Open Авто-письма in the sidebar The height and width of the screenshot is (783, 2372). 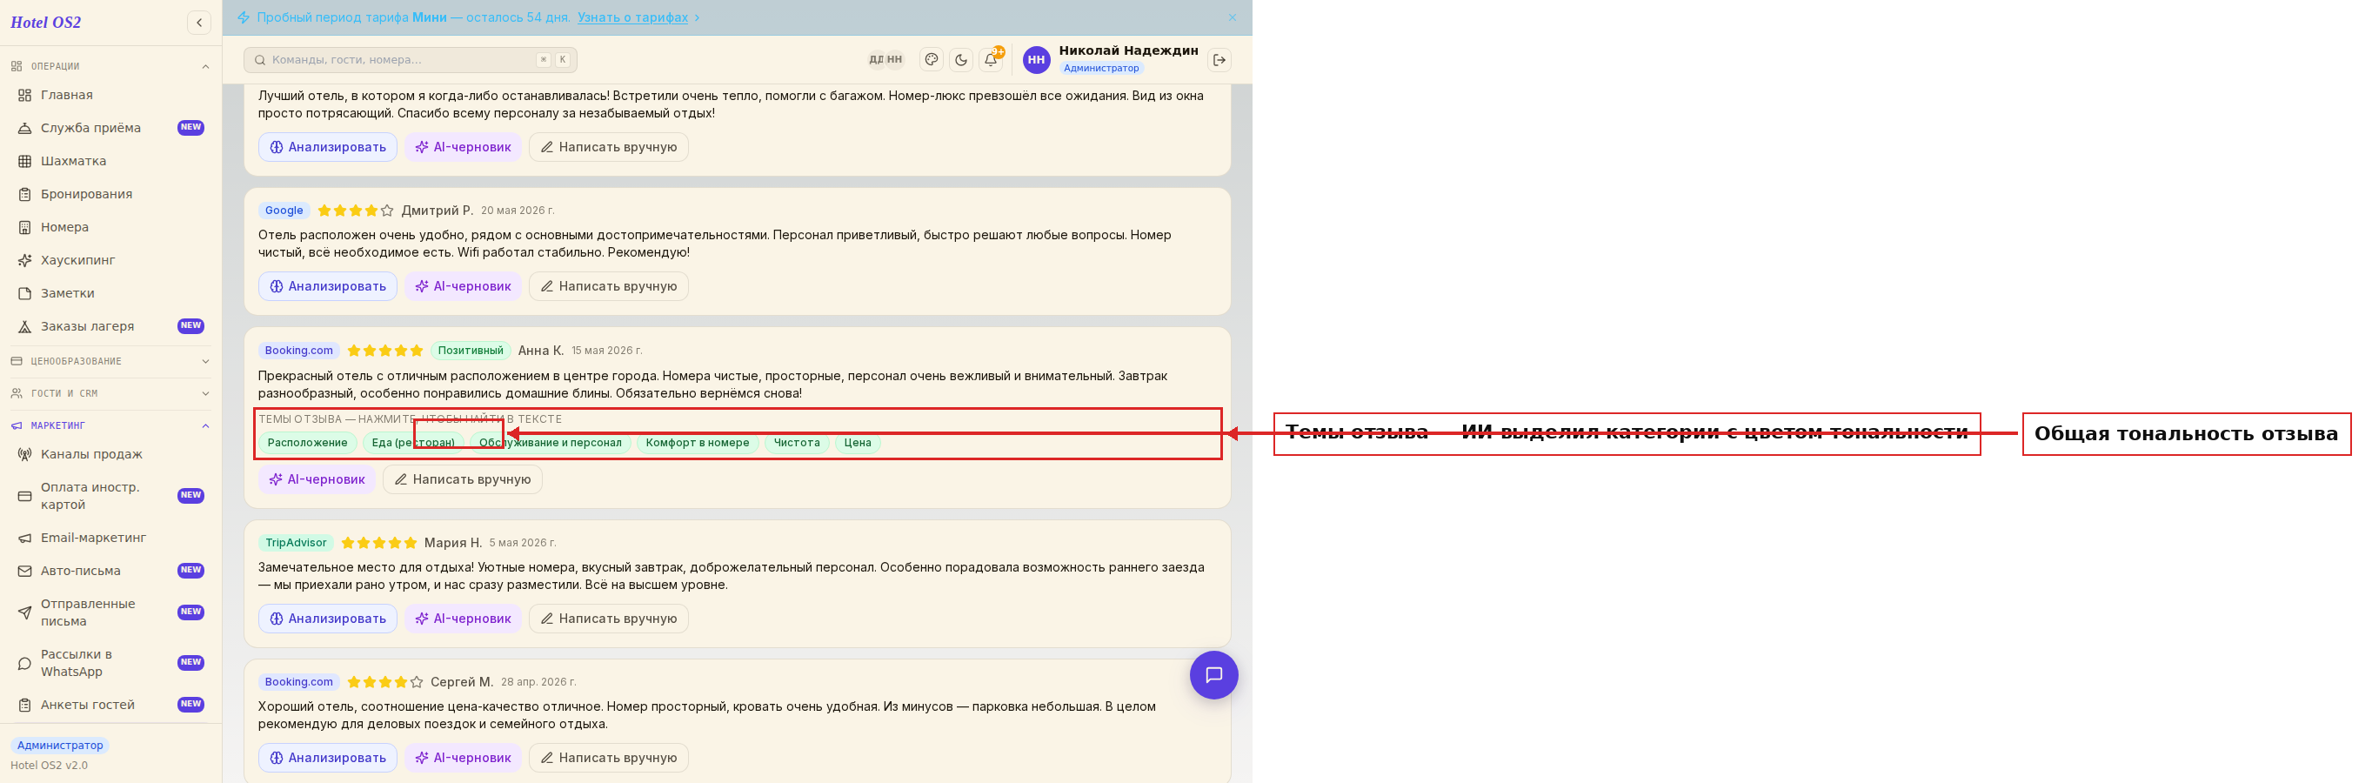tap(110, 571)
